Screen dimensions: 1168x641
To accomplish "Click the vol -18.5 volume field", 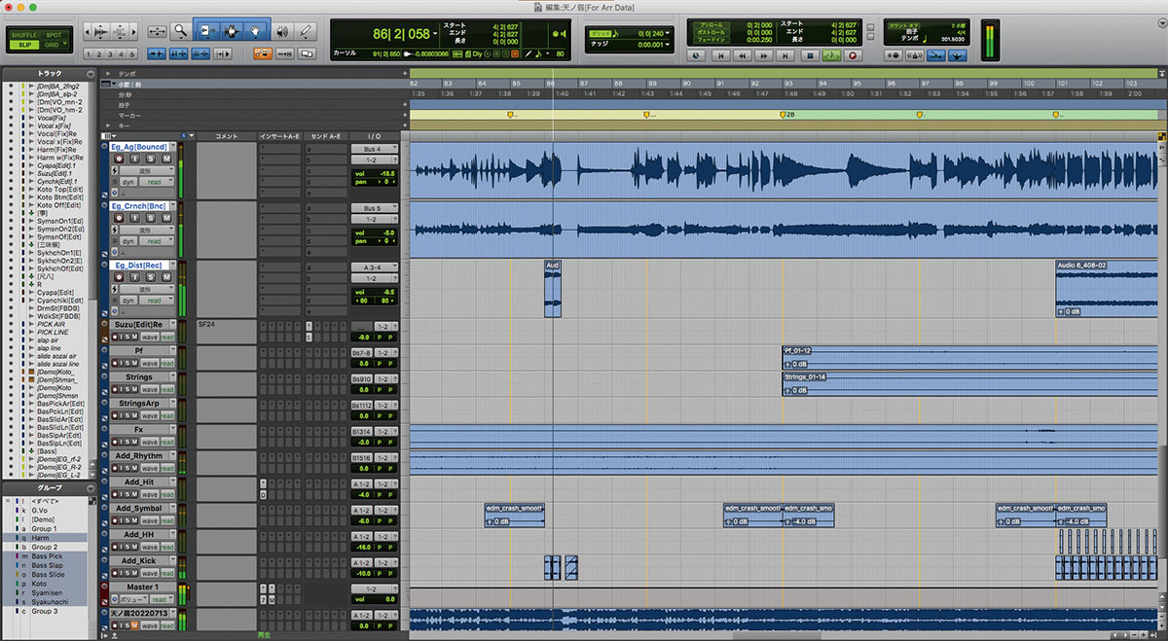I will 375,174.
